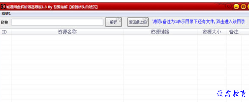Minimize the window with yellow minus button
Screen dimensions: 249x102
click(236, 7)
